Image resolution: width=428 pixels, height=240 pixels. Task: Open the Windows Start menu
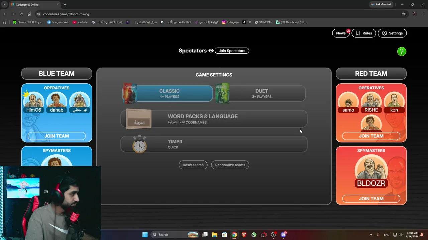[x=145, y=235]
